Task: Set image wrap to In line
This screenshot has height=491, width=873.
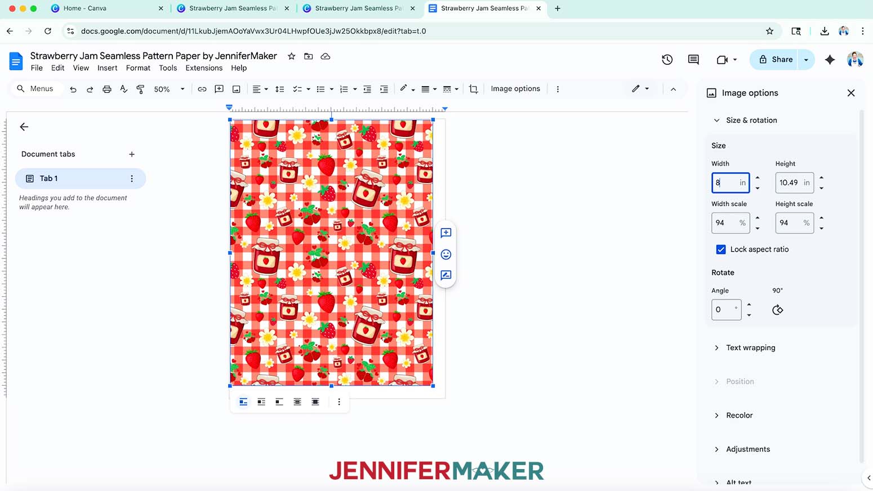Action: tap(243, 402)
